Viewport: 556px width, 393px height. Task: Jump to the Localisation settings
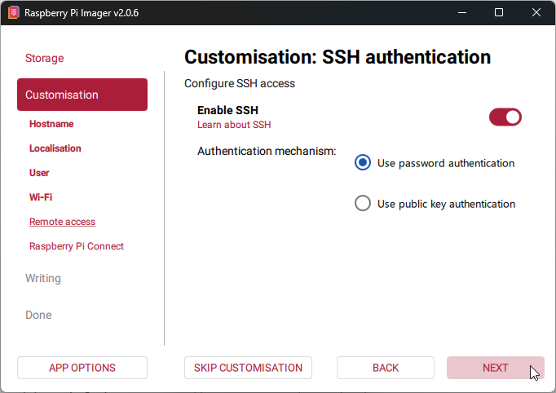(x=55, y=148)
